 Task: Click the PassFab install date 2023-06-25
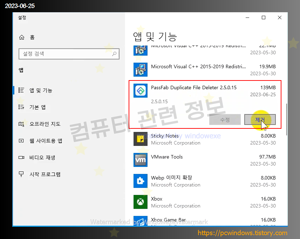[263, 94]
